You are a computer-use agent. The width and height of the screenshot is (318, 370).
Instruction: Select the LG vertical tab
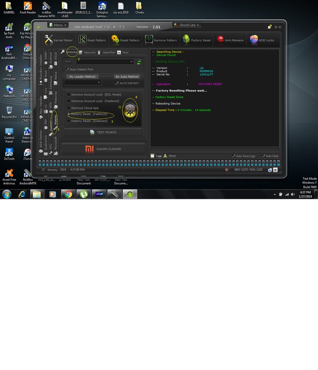46,109
